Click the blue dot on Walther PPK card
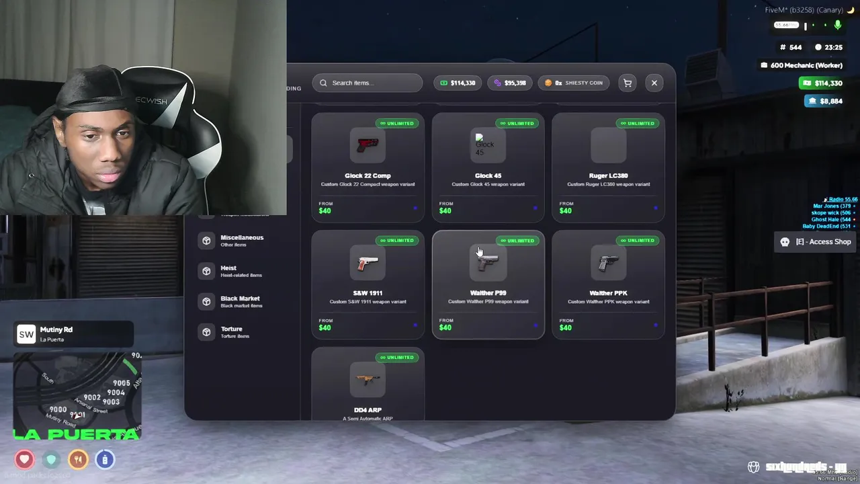 tap(656, 325)
